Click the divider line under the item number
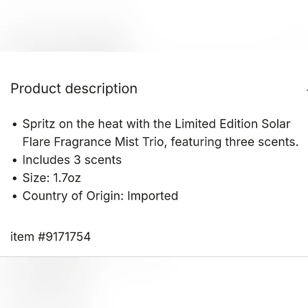This screenshot has width=308, height=308. click(154, 256)
